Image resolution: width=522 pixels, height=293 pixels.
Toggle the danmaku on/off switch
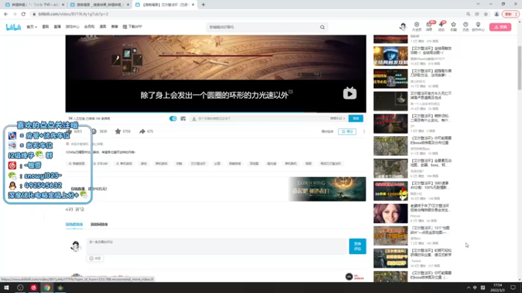pyautogui.click(x=173, y=119)
